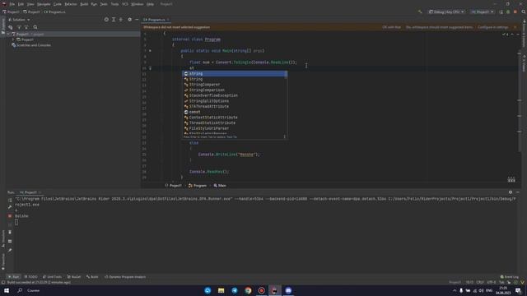527x296 pixels.
Task: Open Event Log at bottom right
Action: click(x=510, y=277)
